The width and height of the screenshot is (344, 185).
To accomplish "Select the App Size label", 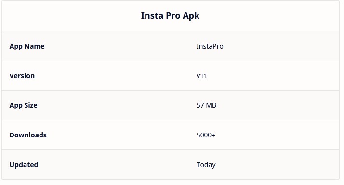I will coord(23,105).
